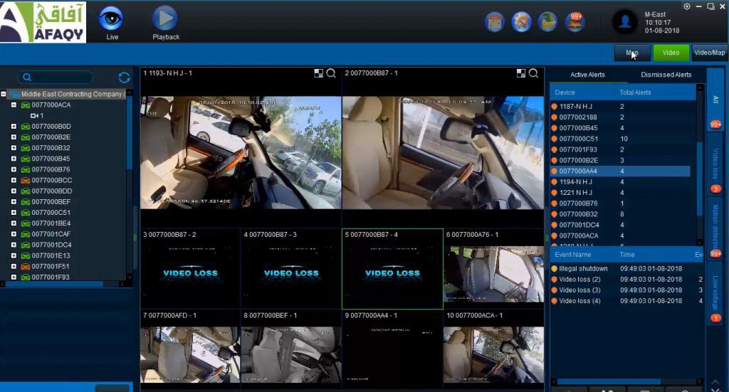Expand the 0077000B76 tree node

point(14,169)
